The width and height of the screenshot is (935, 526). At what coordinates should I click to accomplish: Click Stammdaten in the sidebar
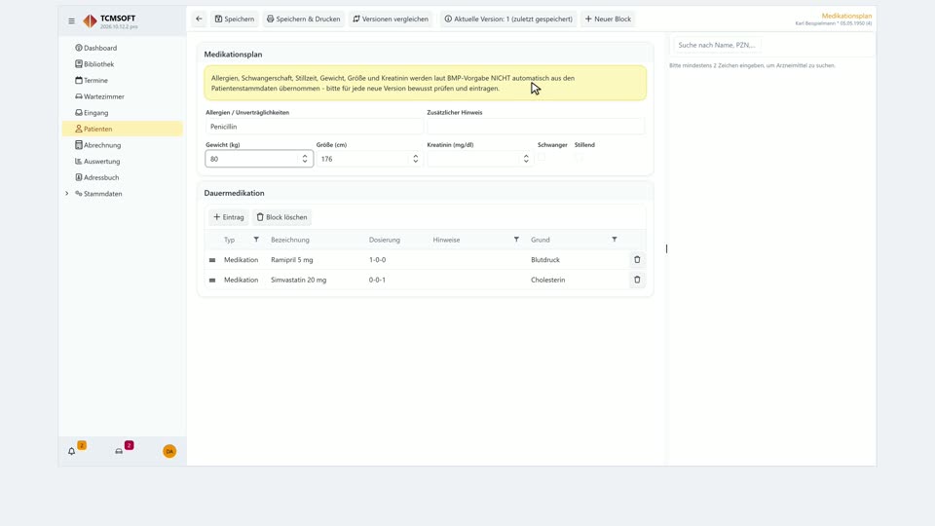(103, 193)
